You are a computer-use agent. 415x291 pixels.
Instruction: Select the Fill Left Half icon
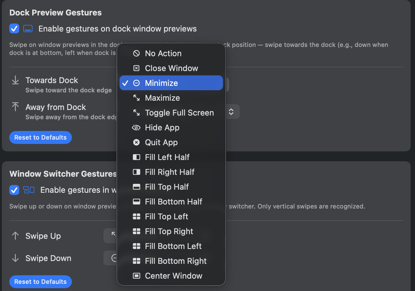coord(136,157)
